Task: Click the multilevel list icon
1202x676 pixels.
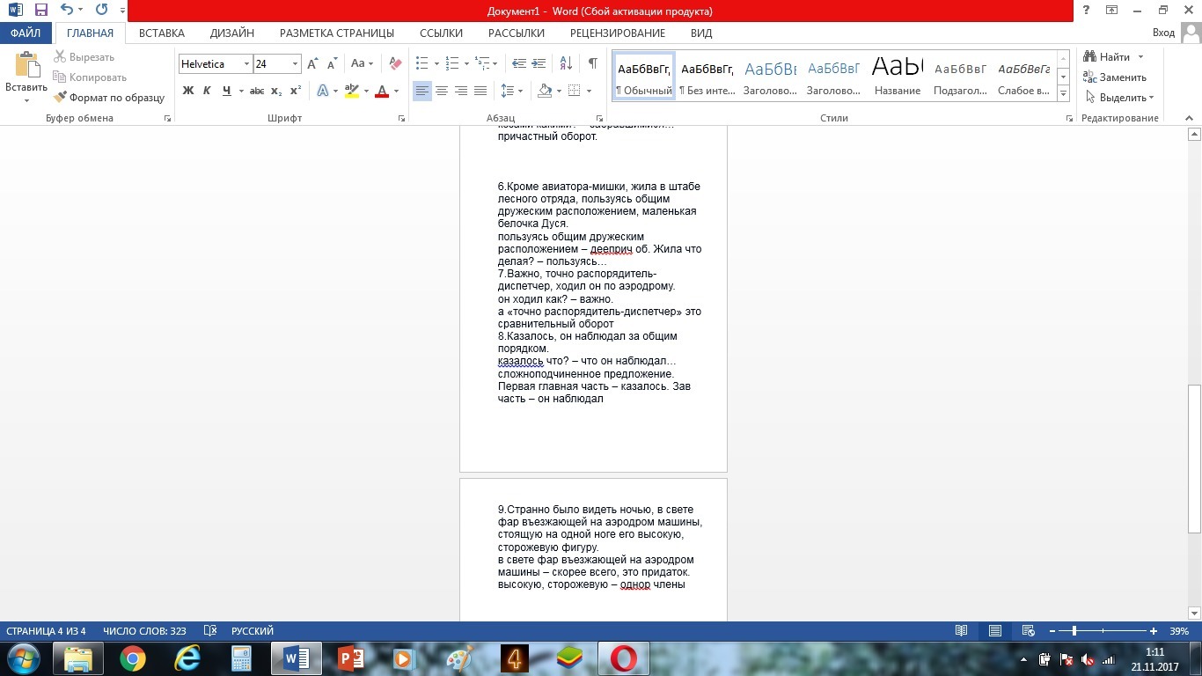Action: point(482,63)
